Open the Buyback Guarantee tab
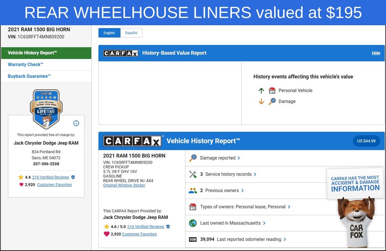Image resolution: width=386 pixels, height=251 pixels. pos(46,77)
